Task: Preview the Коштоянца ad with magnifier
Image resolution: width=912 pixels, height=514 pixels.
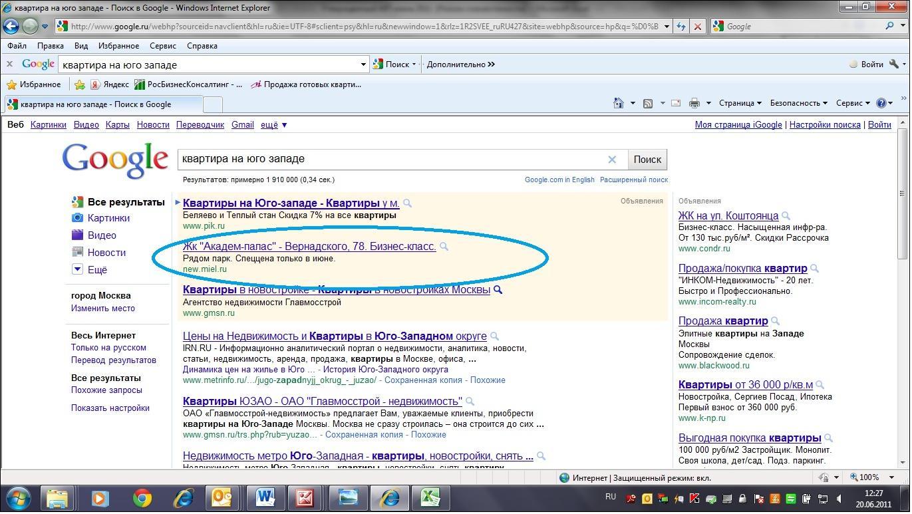Action: coord(786,216)
